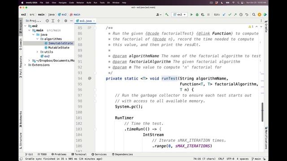287x161 pixels.
Task: Open the File menu
Action: point(41,3)
